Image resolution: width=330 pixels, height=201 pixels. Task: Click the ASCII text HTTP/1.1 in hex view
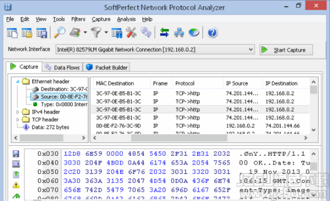[x=286, y=154]
